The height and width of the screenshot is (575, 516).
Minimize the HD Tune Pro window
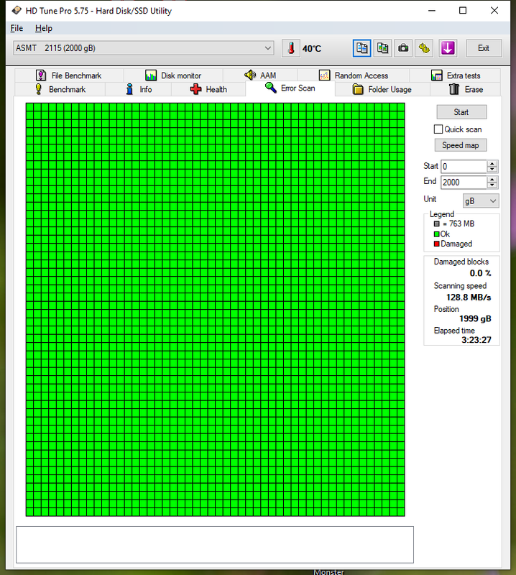pos(432,11)
